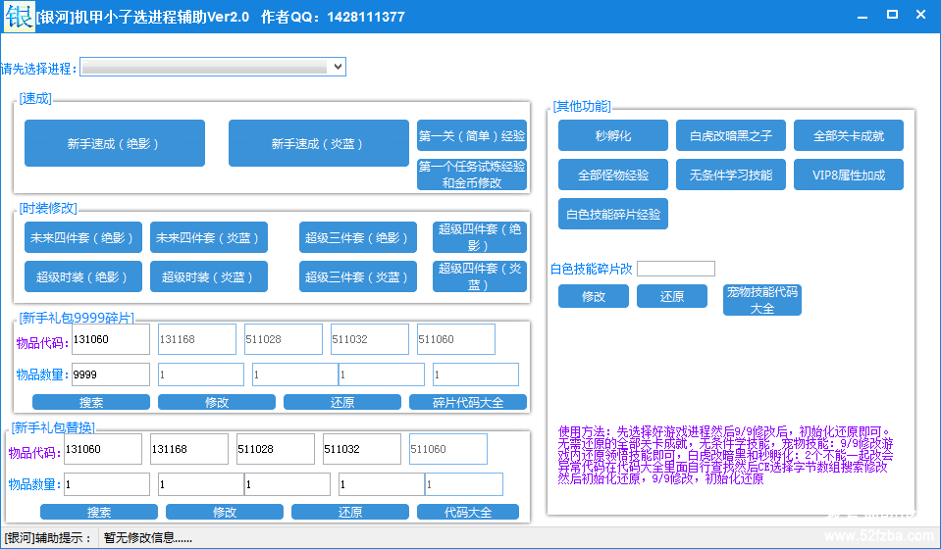Click 搜索 in 新手礼包替换 section
941x549 pixels.
(99, 512)
